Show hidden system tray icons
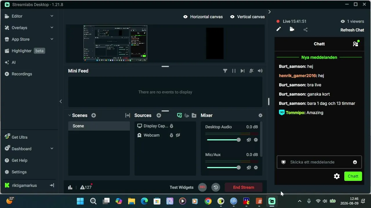The image size is (371, 208). coord(300,201)
